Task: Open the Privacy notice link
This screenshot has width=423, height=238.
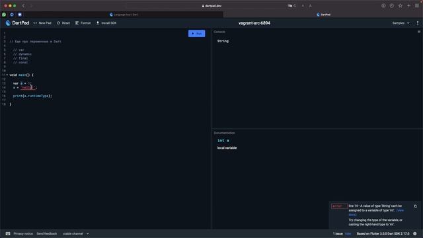Action: pos(23,233)
